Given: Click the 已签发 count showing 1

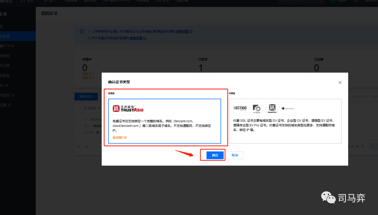Looking at the screenshot, I should coord(201,68).
